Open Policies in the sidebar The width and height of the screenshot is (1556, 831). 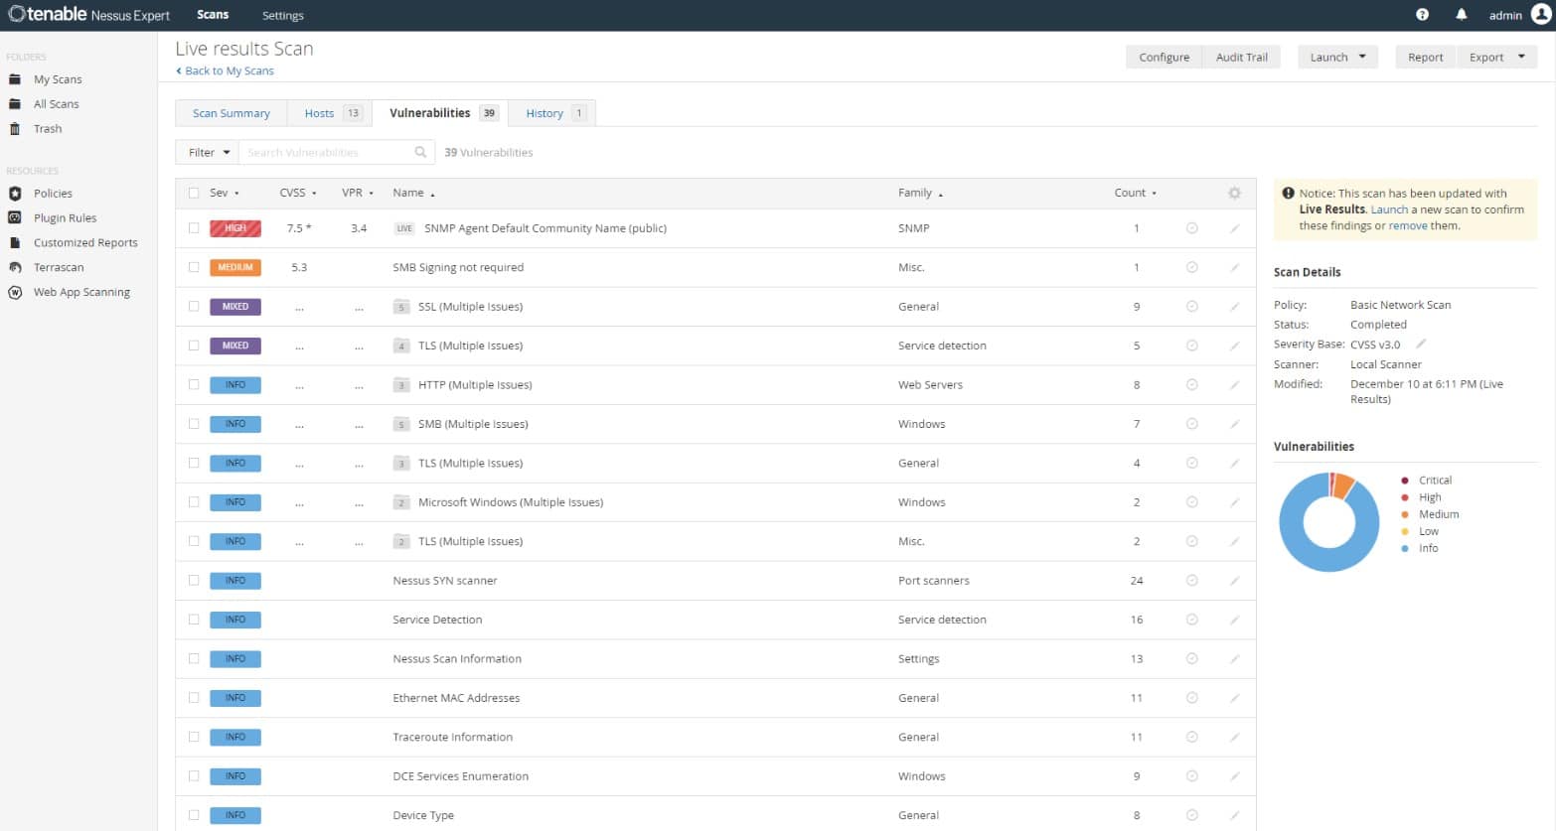click(x=53, y=194)
